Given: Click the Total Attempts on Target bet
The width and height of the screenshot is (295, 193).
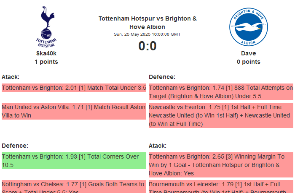Looking at the screenshot, I should tap(221, 92).
